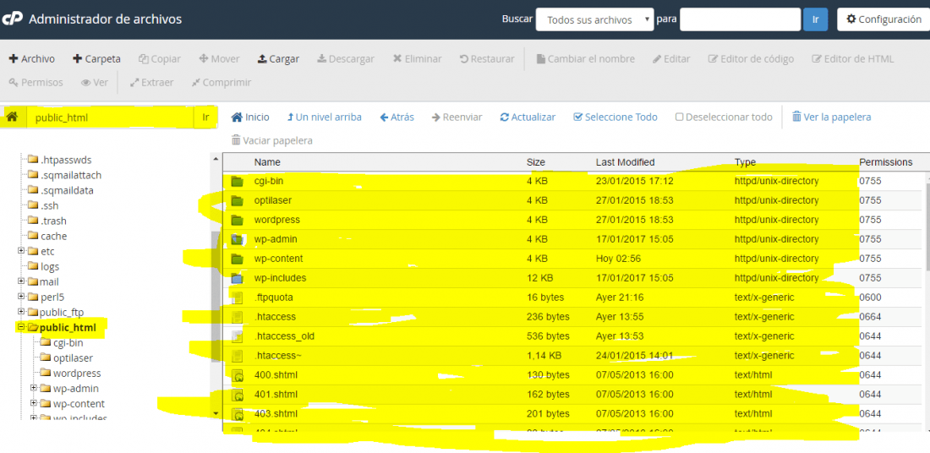Go to Inicio link
Viewport: 930px width, 453px height.
249,117
